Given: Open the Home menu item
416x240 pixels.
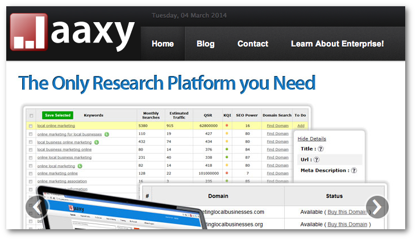Looking at the screenshot, I should coord(163,44).
